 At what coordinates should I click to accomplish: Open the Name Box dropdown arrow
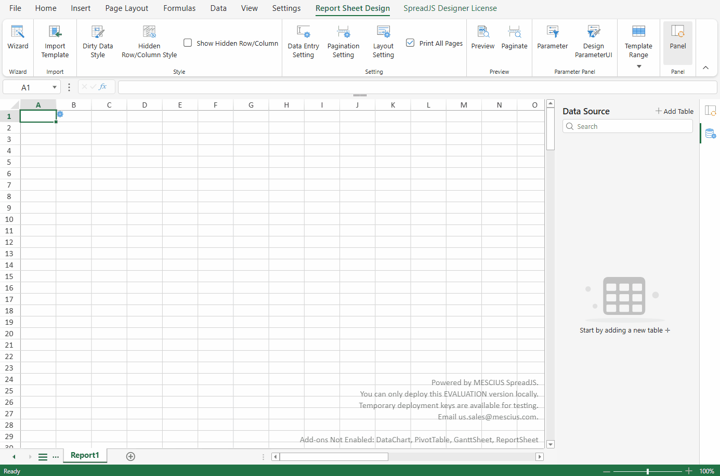pyautogui.click(x=54, y=87)
